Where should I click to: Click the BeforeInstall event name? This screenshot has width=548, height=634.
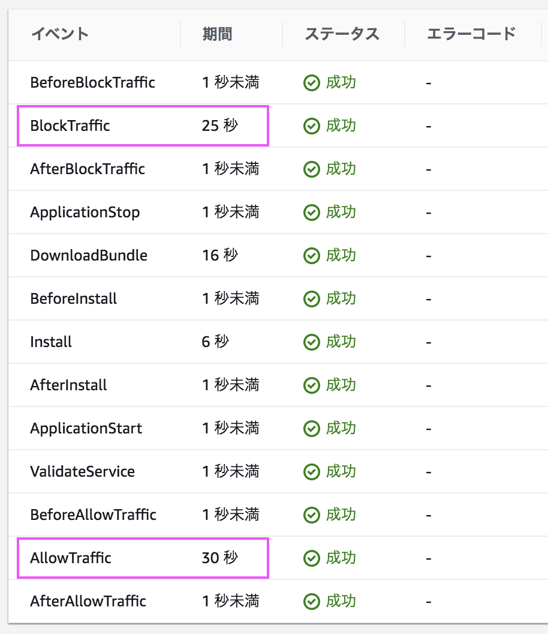[74, 299]
